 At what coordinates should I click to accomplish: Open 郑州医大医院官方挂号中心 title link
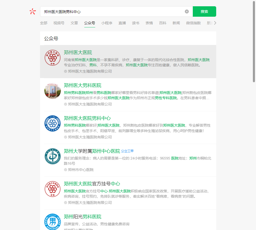click(x=92, y=184)
